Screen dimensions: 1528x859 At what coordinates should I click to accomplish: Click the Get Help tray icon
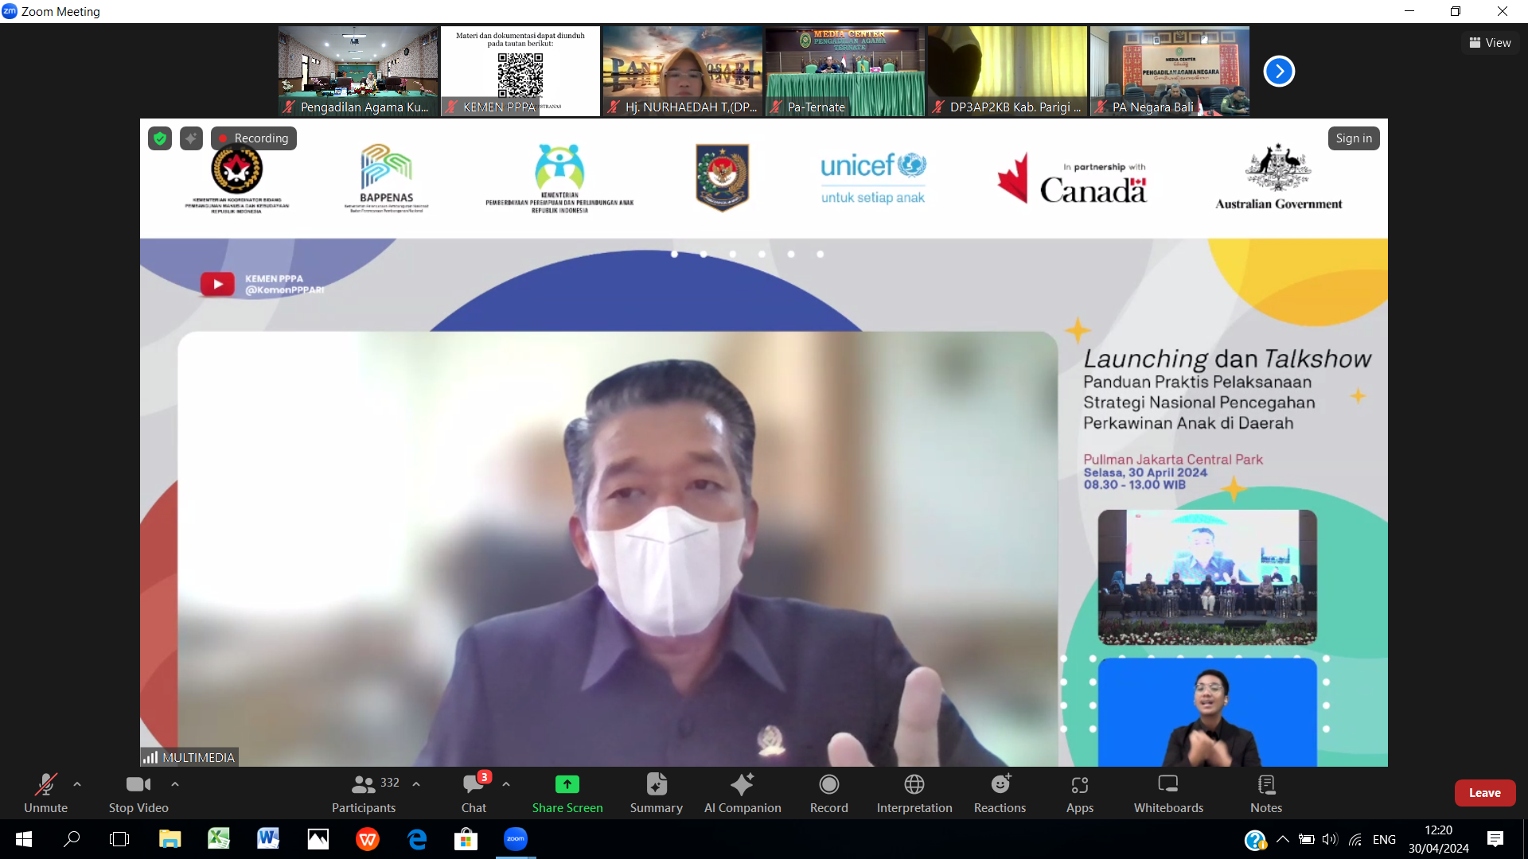pos(1255,839)
